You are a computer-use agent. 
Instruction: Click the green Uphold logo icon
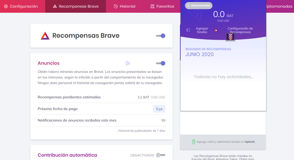(194, 142)
